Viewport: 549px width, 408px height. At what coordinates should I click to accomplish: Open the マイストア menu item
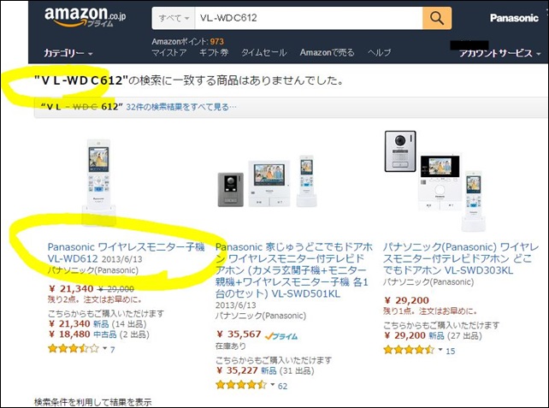pos(169,52)
